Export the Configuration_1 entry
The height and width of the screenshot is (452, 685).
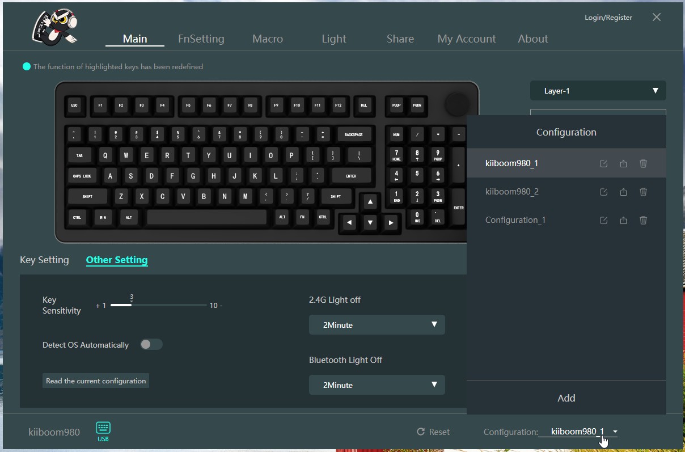click(623, 220)
